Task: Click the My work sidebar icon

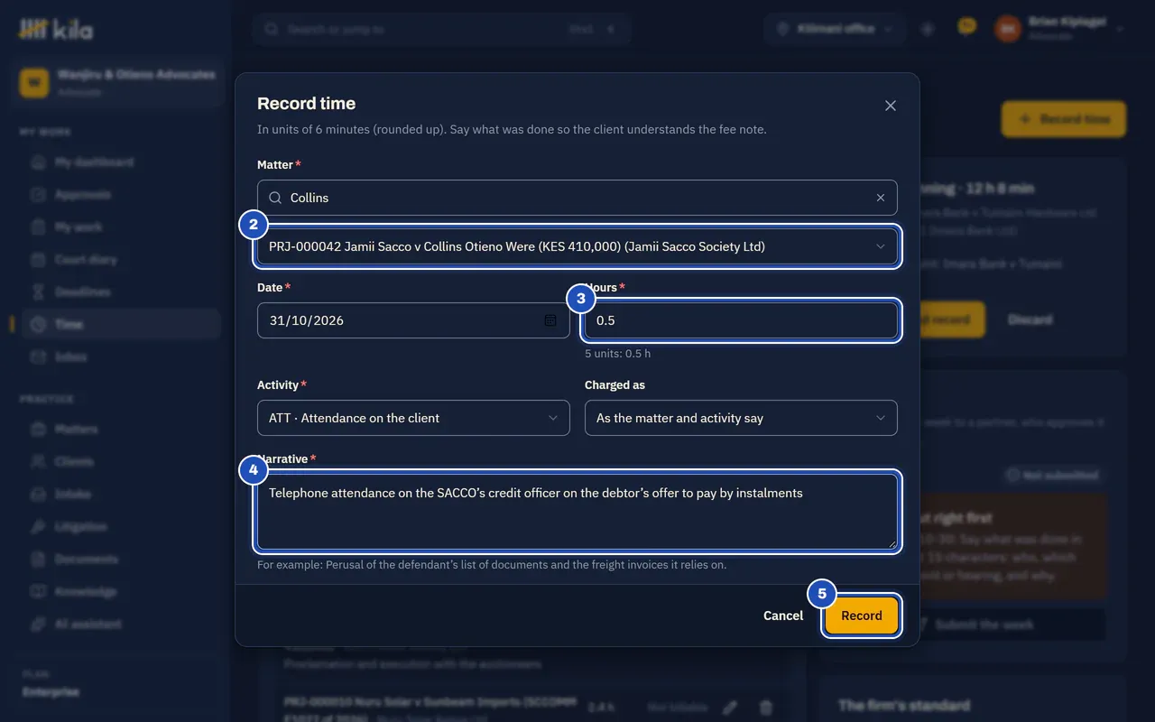Action: point(38,227)
